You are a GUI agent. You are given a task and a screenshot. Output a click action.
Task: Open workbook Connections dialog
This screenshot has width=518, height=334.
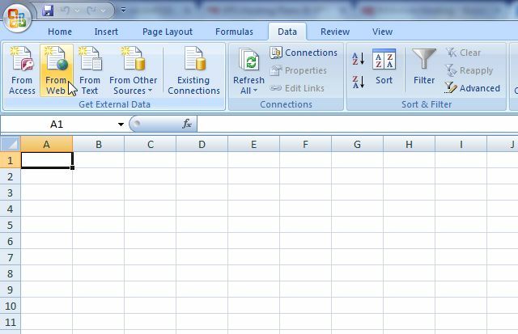point(304,53)
